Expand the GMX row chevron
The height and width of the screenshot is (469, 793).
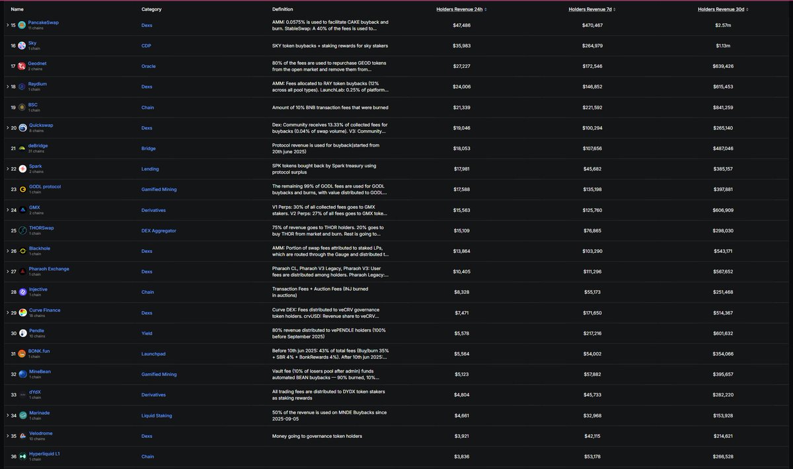point(7,209)
